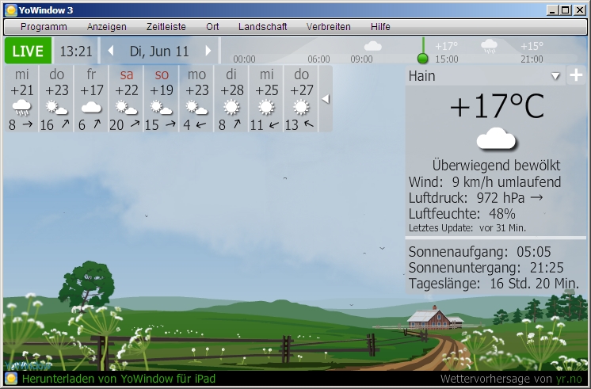Select 'sa' forecast with +22
Screen dimensions: 591x389
(126, 99)
